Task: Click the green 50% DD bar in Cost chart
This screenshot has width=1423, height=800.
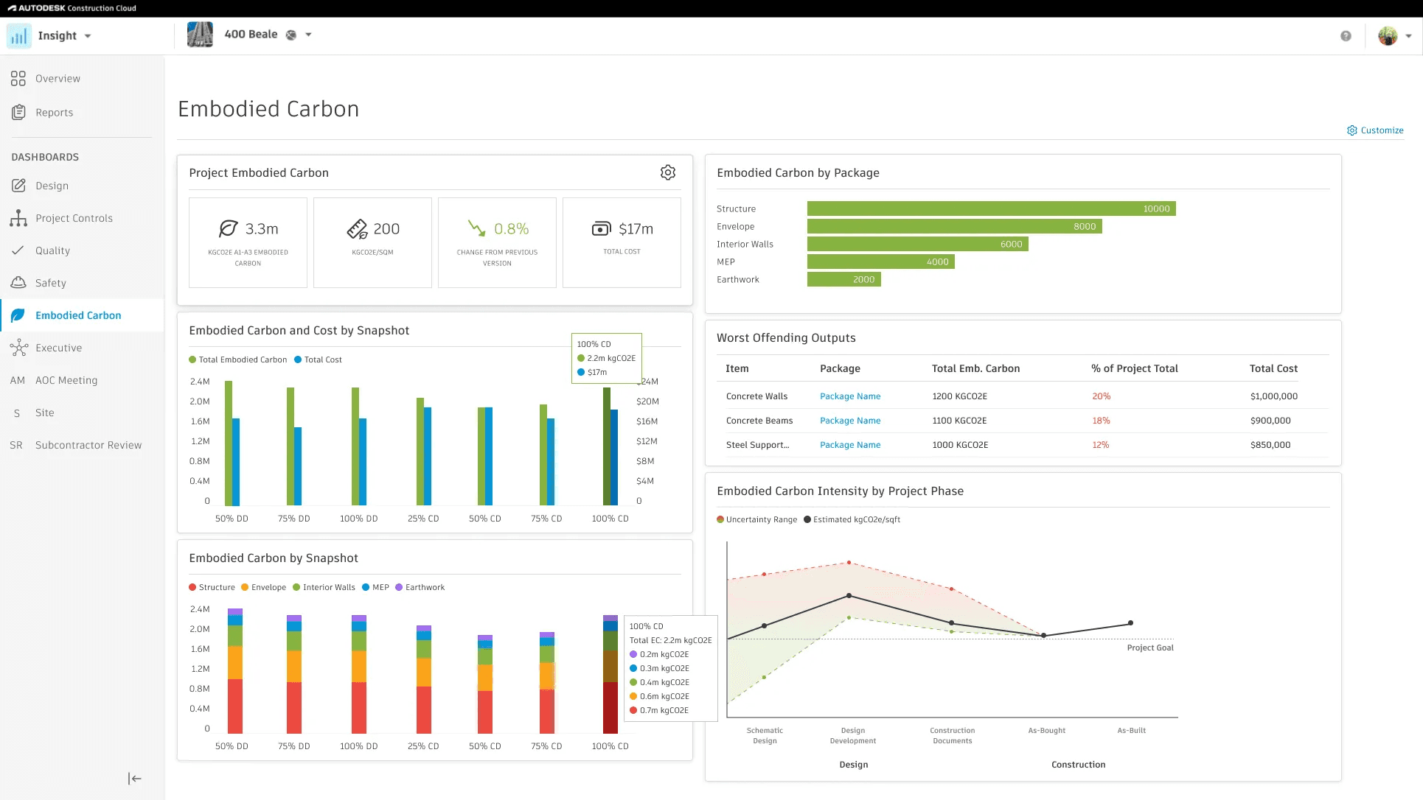Action: click(x=229, y=443)
